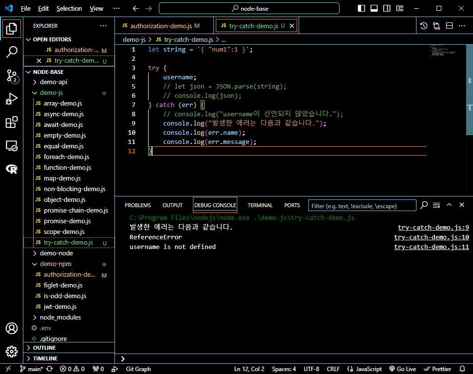Close the try-catch-demo.js editor tab
This screenshot has width=473, height=374.
(x=292, y=26)
